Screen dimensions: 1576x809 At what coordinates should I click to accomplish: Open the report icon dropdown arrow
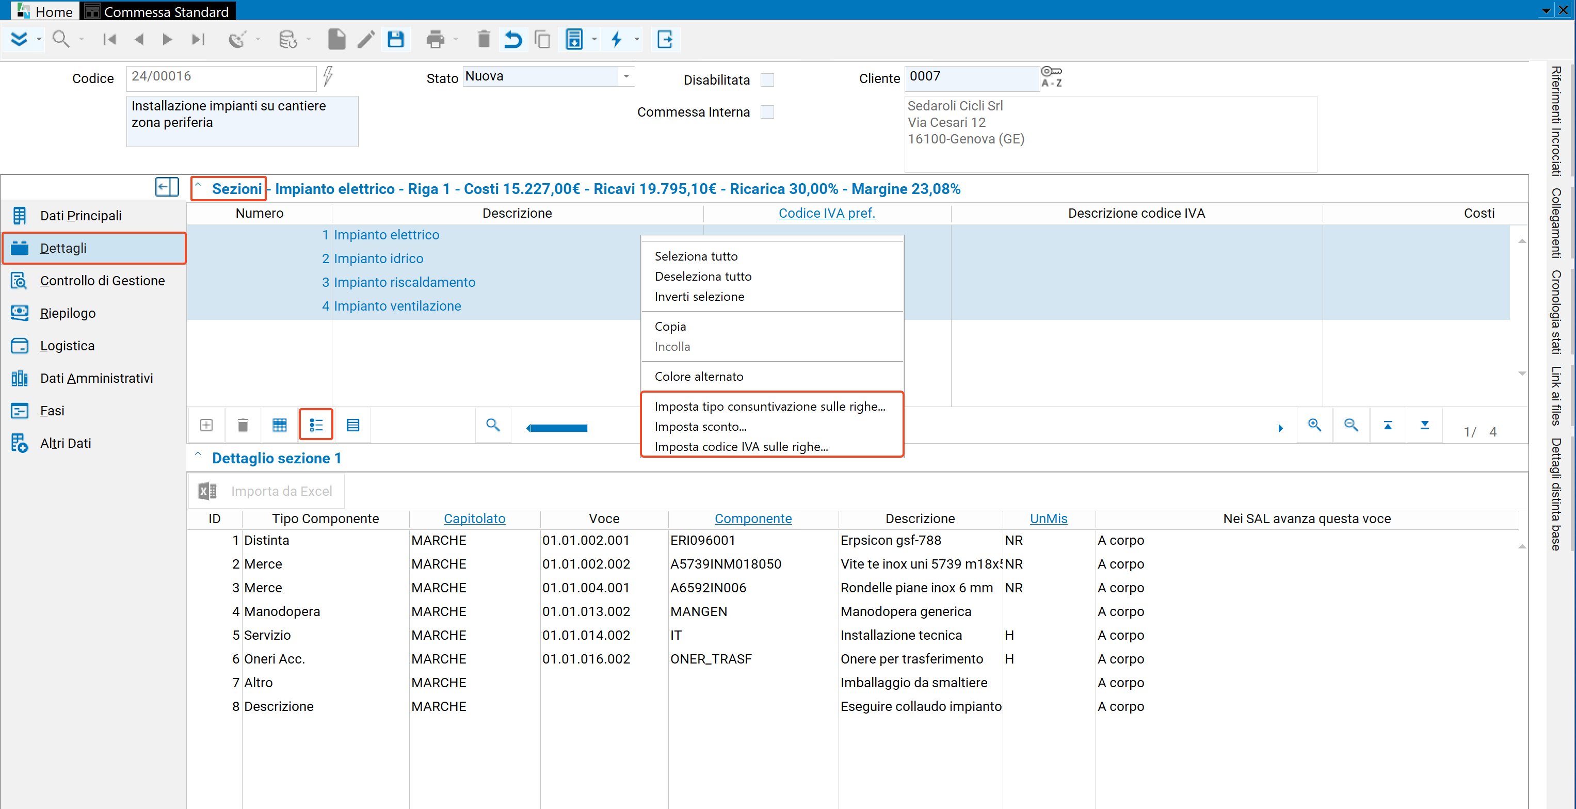(x=593, y=40)
